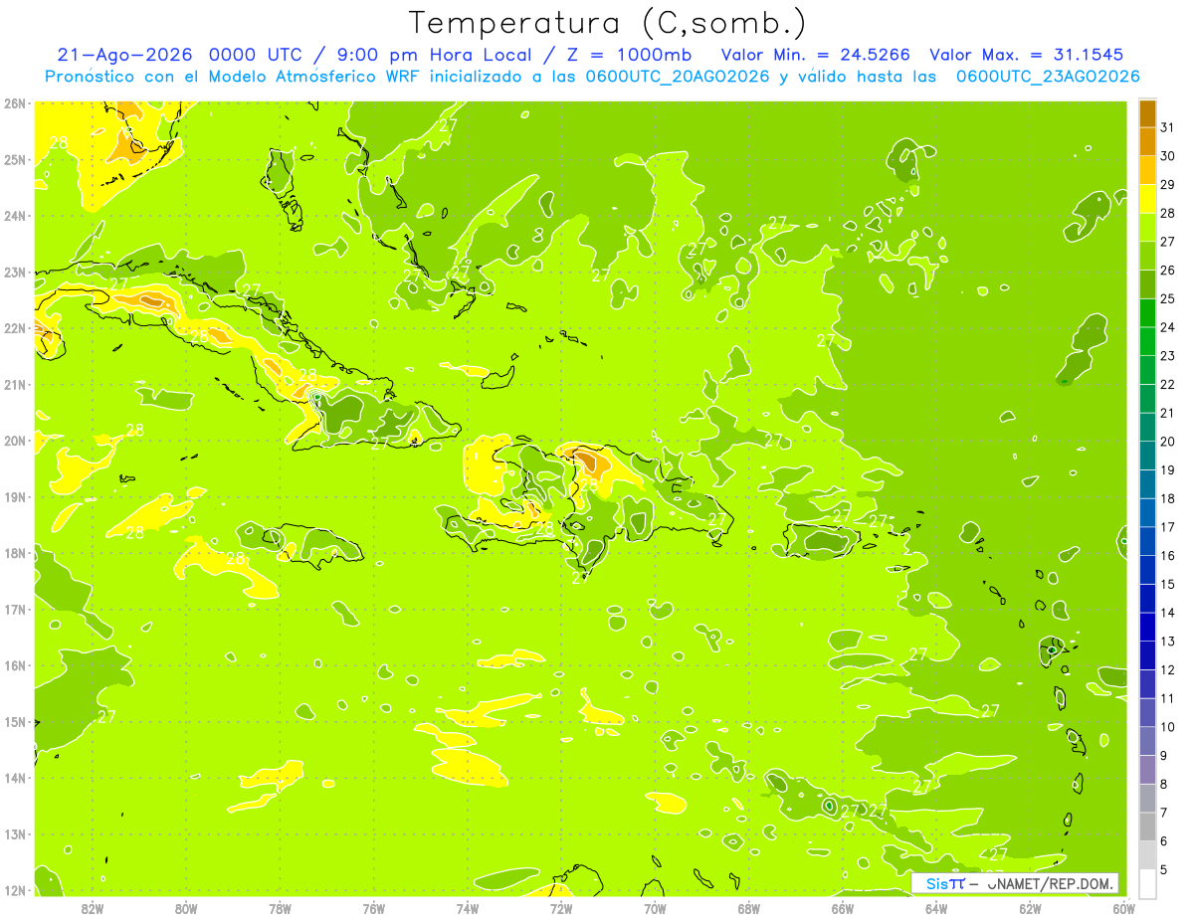
Task: Click the title "Temperatura (C,somb.)"
Action: pos(607,23)
